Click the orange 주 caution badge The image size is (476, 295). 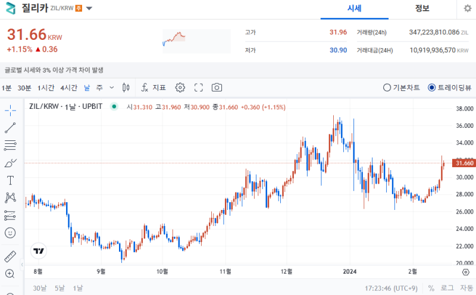click(x=79, y=8)
